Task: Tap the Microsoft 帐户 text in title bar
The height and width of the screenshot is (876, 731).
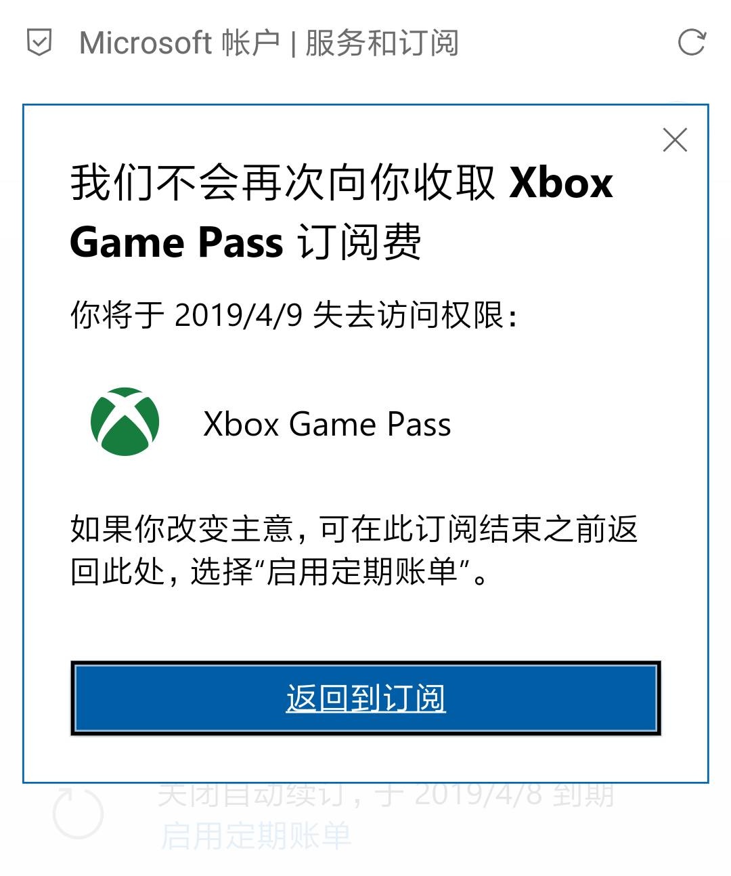Action: click(179, 43)
